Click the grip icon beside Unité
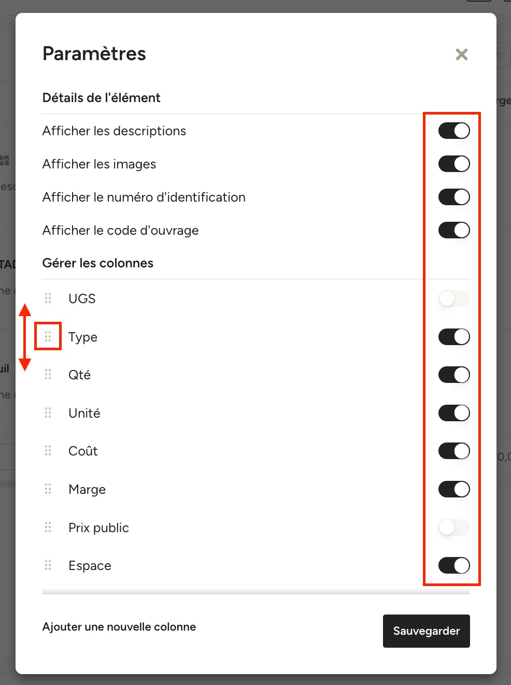 (48, 412)
